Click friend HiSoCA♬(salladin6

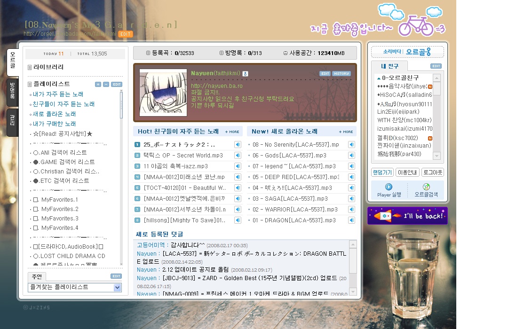405,95
